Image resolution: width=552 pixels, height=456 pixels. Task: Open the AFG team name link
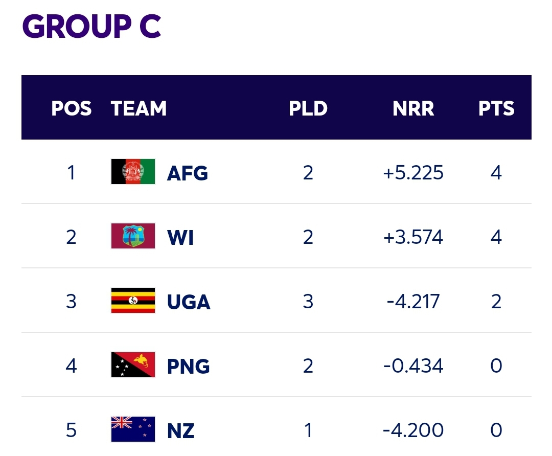(187, 173)
